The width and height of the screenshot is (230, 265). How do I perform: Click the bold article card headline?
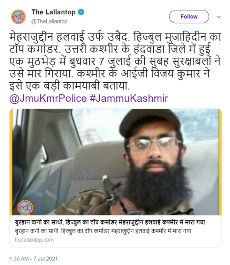click(110, 222)
